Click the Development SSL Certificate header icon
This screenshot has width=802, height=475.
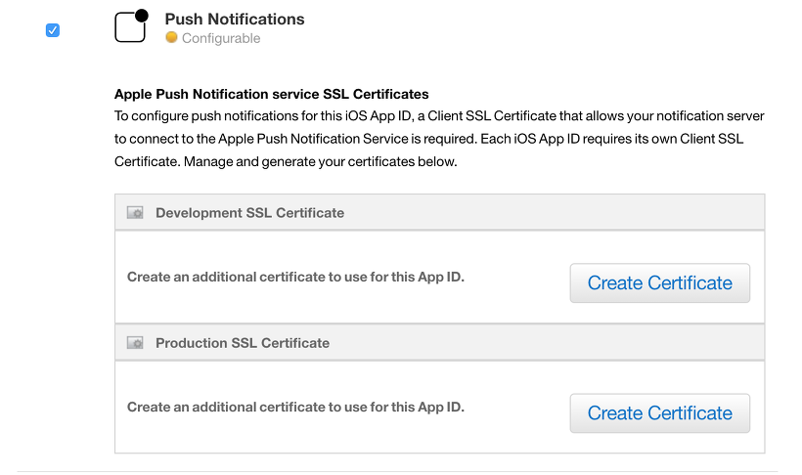135,213
